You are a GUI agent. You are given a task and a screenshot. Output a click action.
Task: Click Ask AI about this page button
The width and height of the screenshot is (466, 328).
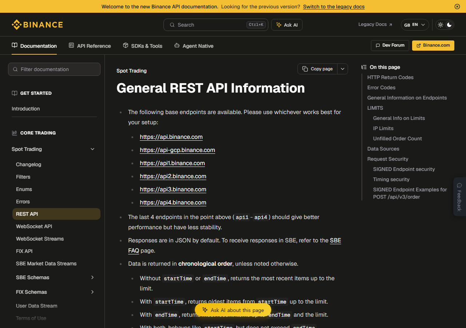(x=233, y=310)
